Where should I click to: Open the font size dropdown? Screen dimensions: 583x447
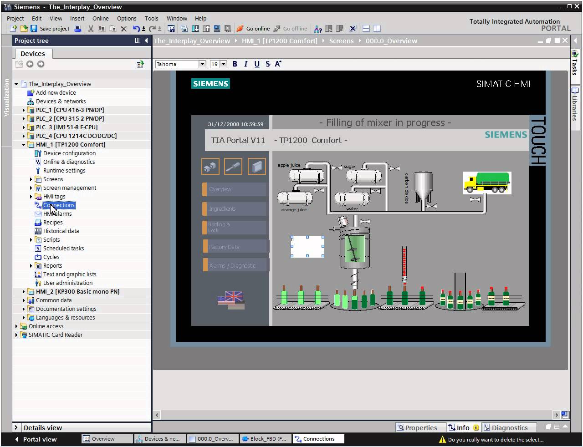click(x=223, y=64)
